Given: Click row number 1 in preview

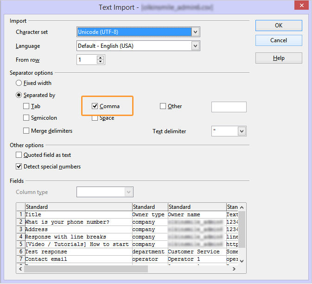Looking at the screenshot, I should [21, 214].
